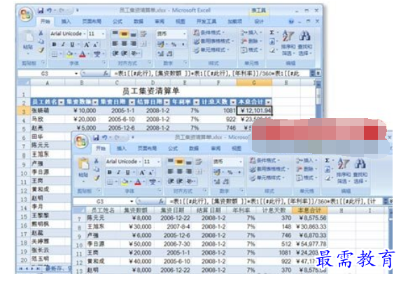Open the Name Box dropdown arrow in back window

76,73
